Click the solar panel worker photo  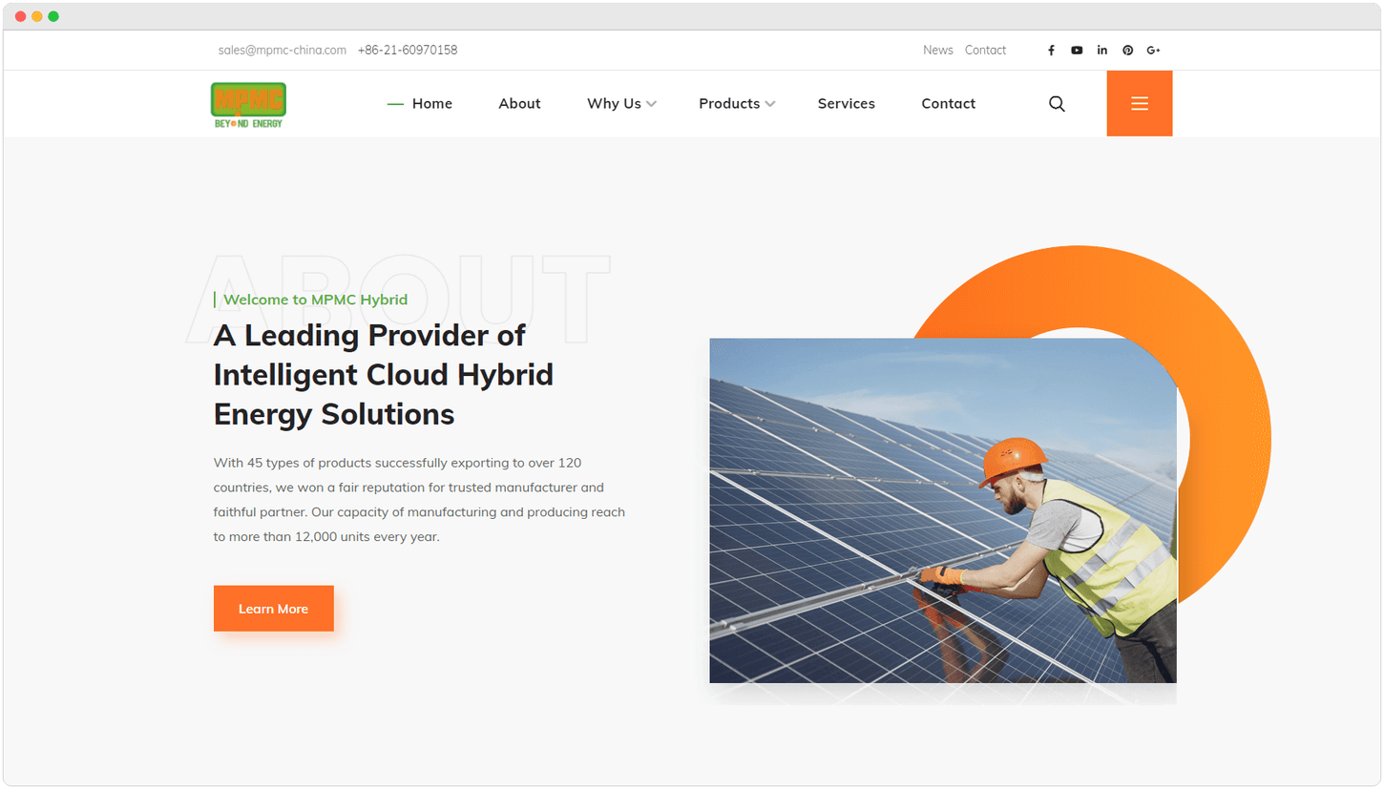coord(943,510)
